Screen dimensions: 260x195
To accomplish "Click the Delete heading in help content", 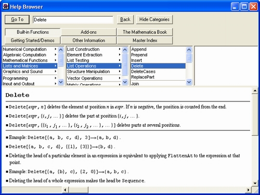I will [x=17, y=95].
